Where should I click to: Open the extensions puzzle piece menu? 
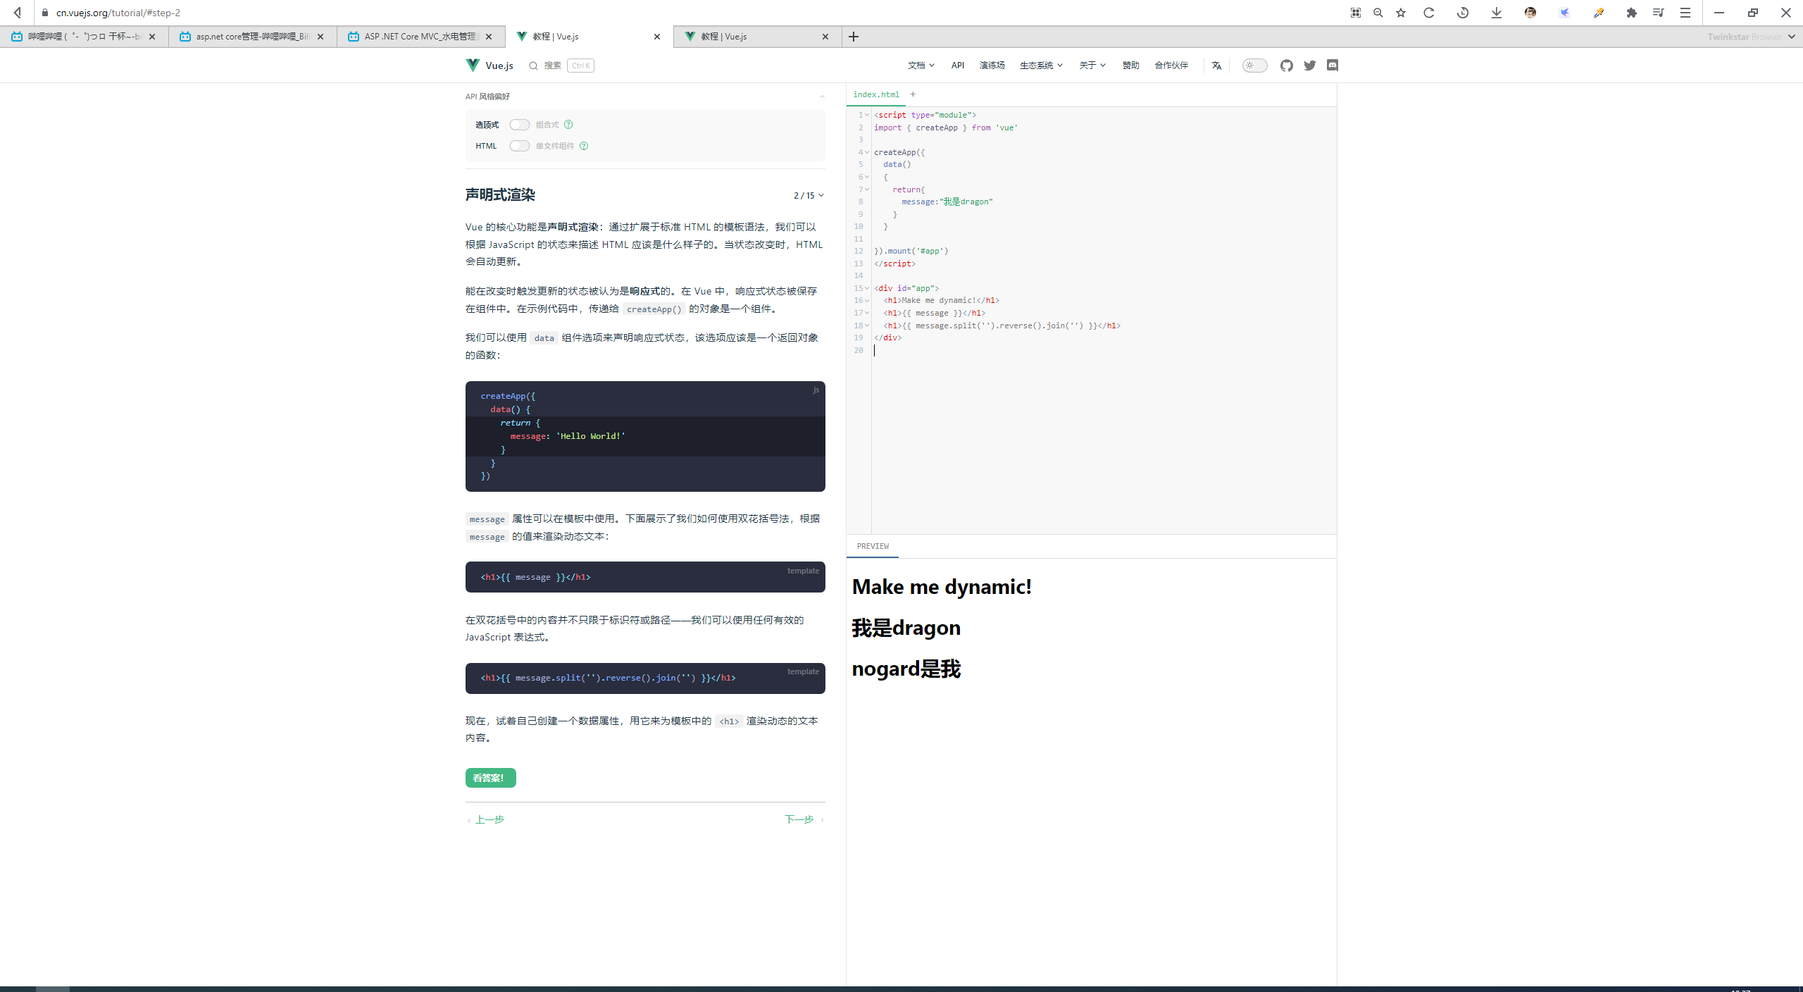coord(1632,13)
